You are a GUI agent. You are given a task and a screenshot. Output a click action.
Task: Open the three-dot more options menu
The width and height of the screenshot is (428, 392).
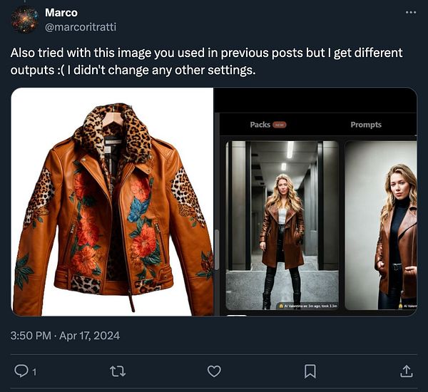click(410, 13)
